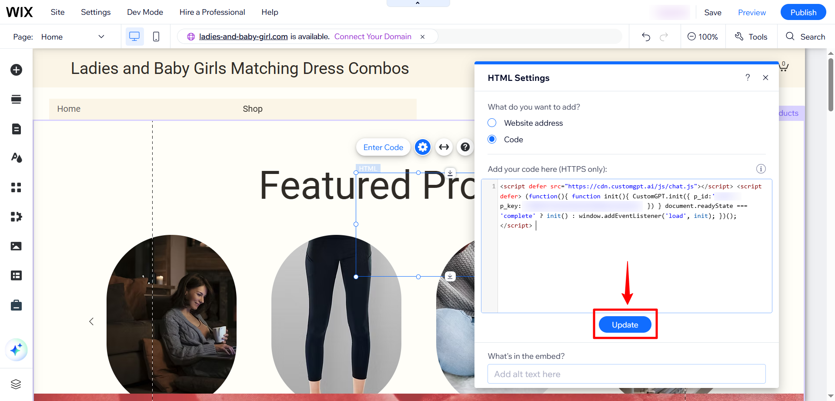Open the ladies-and-baby-girl.com domain link
Screen dimensions: 835x401
(243, 37)
